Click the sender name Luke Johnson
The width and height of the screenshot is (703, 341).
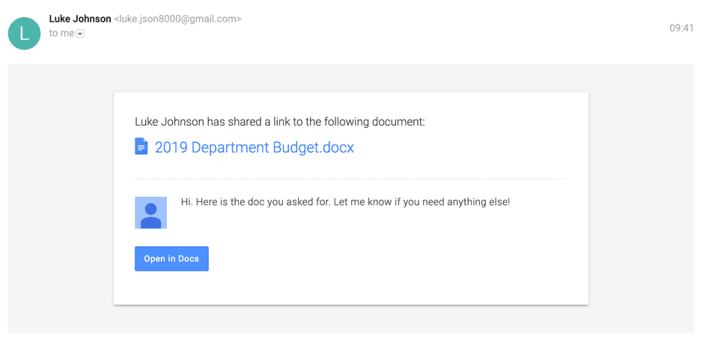[x=80, y=19]
